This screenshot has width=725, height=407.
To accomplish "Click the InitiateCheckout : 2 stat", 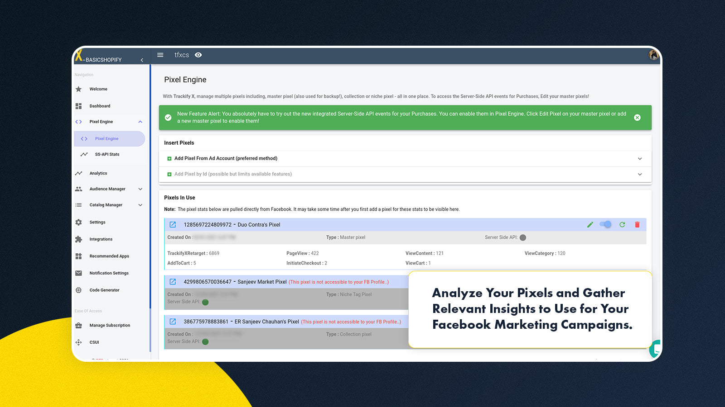I will [307, 263].
